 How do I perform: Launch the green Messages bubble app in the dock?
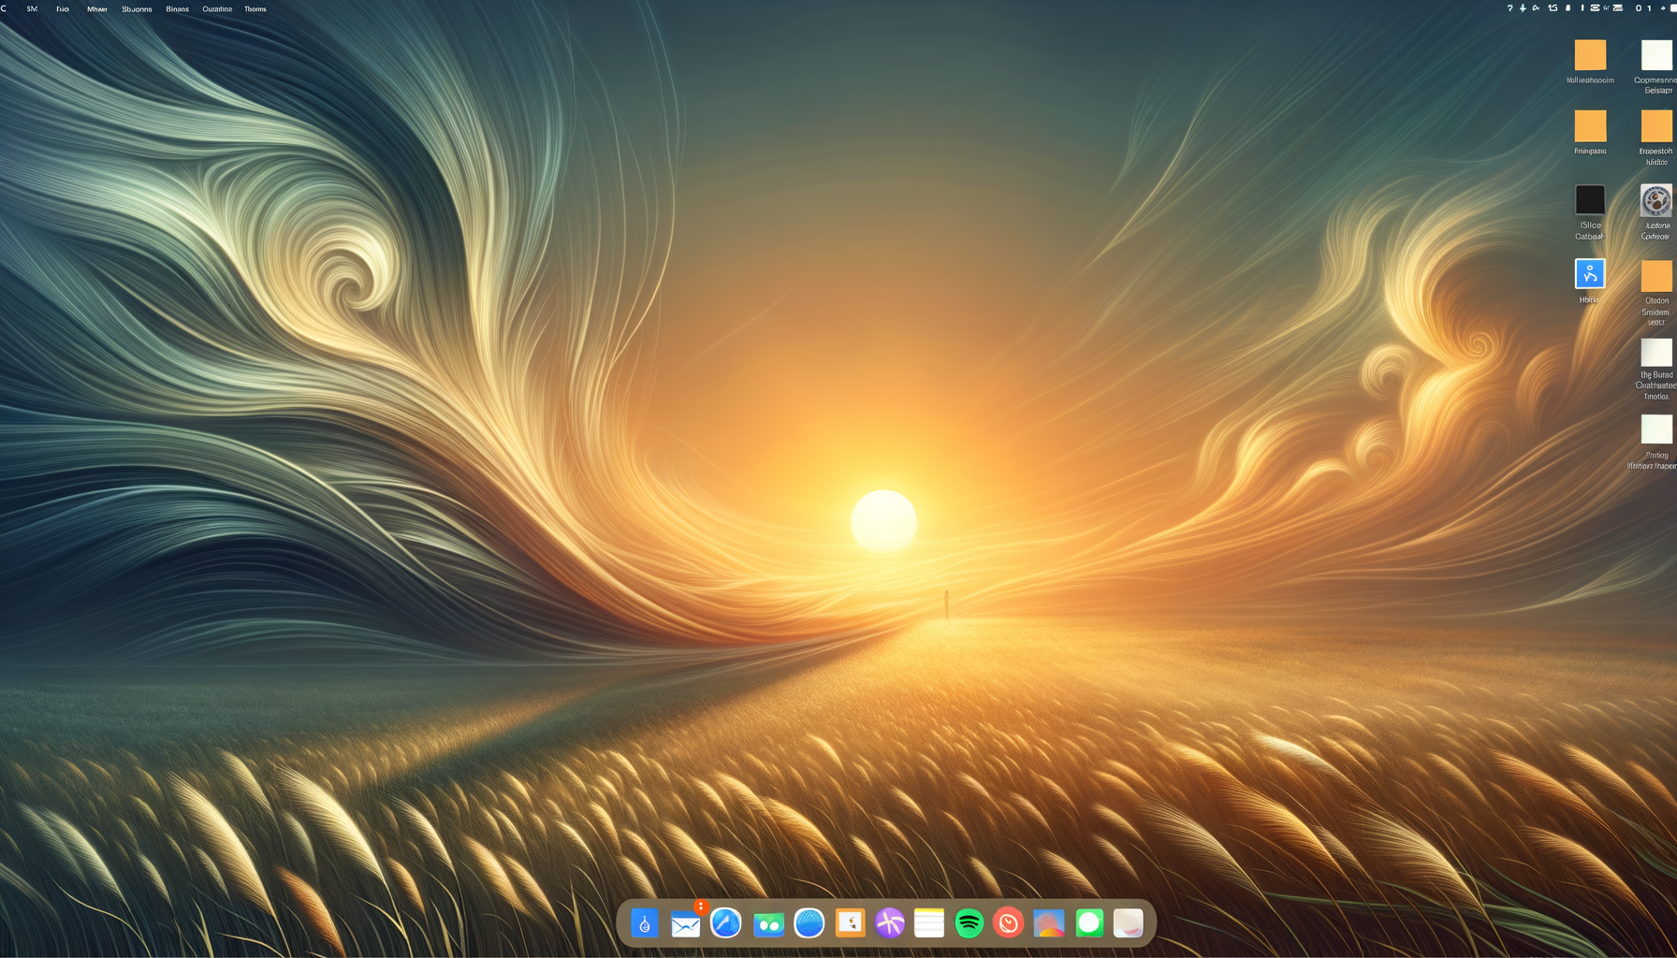pyautogui.click(x=1089, y=923)
